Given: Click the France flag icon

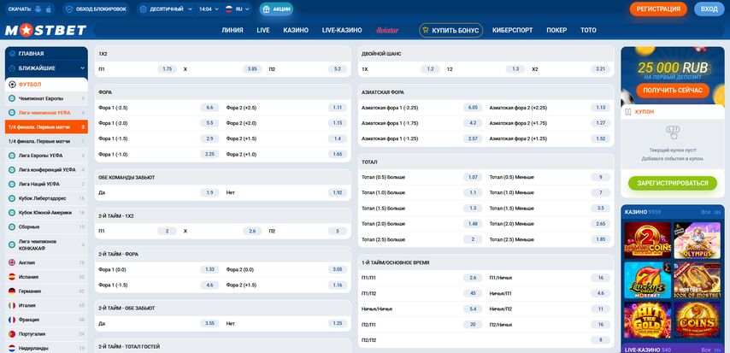Looking at the screenshot, I should click(12, 320).
